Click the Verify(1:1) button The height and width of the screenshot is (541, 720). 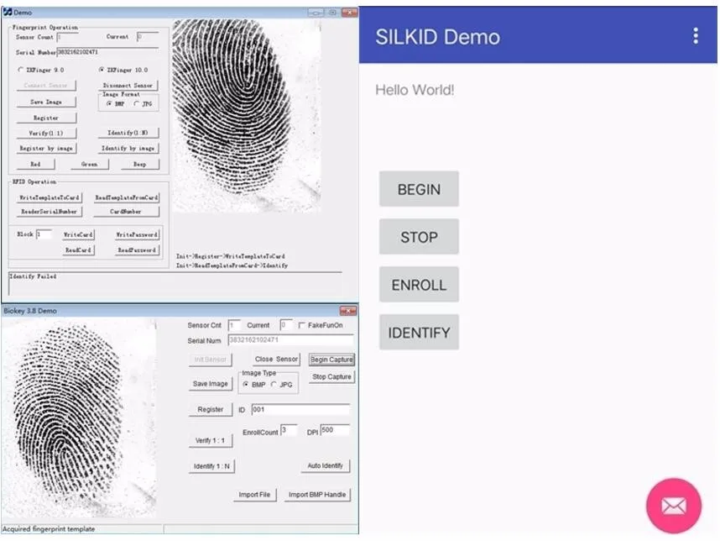tap(46, 134)
